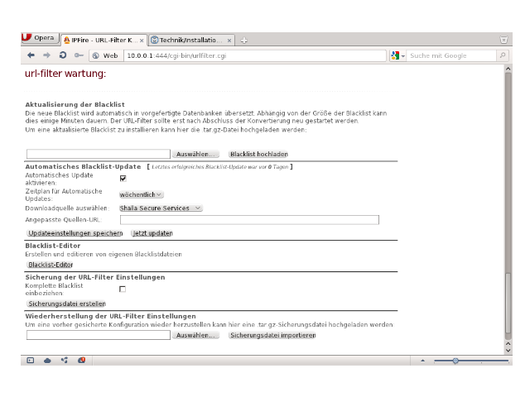
Task: Click the Angepasste Quellen-URL field
Action: (249, 220)
